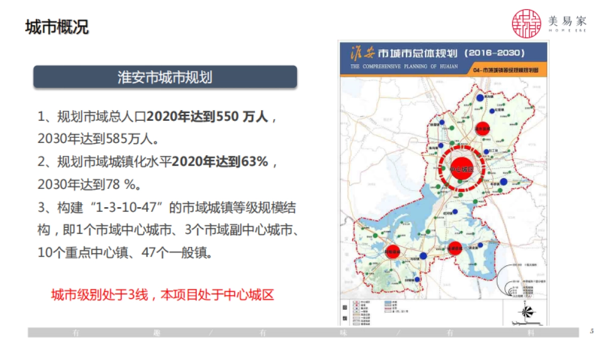This screenshot has width=607, height=341.
Task: Click the 城市概况 slide title
Action: tap(57, 27)
